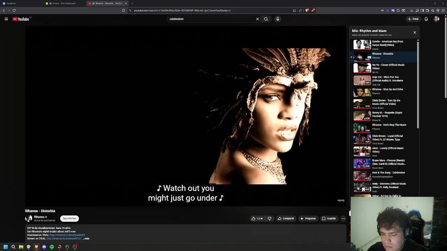This screenshot has width=447, height=251.
Task: Clear the search text with the X
Action: tap(257, 19)
